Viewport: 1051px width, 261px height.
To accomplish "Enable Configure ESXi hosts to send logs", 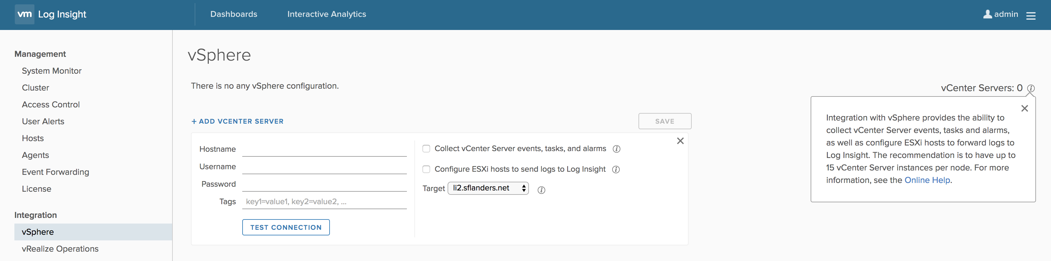I will [x=426, y=169].
